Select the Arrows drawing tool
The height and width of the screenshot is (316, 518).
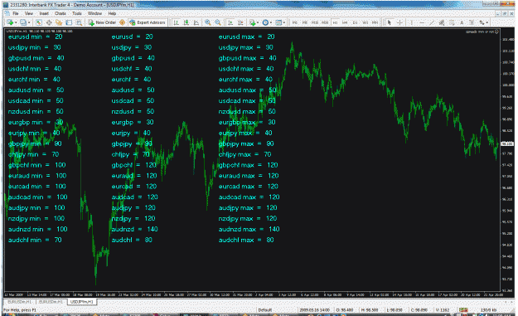tap(482, 22)
